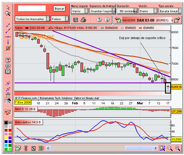Click the DAX0308 DAX 03-08 instrument field
184x155 pixels.
tap(147, 20)
